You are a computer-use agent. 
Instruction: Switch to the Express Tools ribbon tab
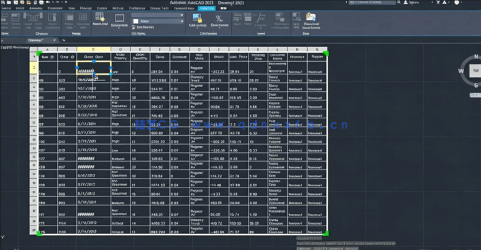click(x=159, y=8)
